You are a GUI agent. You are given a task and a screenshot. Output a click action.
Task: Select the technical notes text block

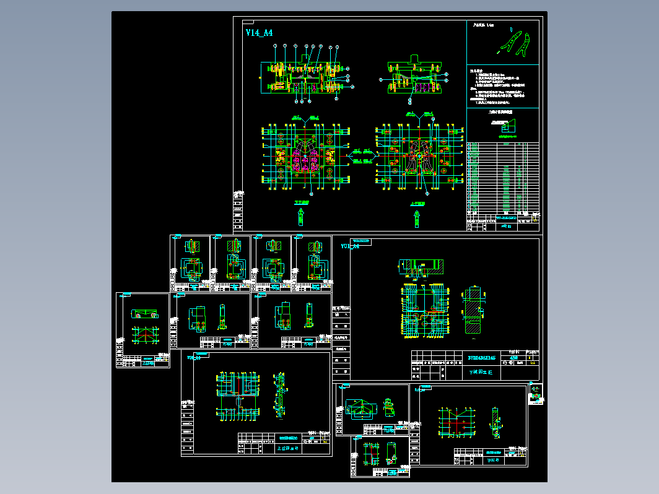pyautogui.click(x=497, y=87)
